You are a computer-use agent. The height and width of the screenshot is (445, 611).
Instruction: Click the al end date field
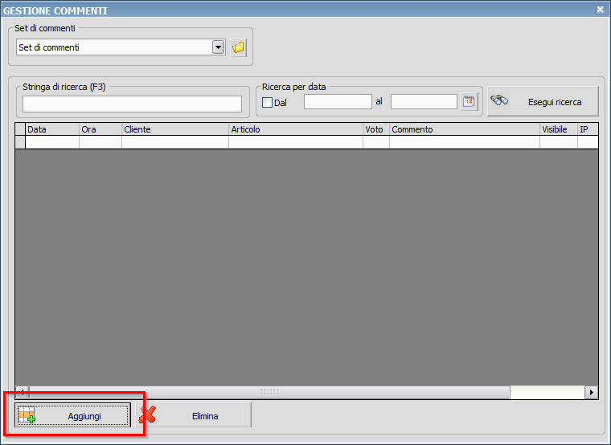(424, 102)
